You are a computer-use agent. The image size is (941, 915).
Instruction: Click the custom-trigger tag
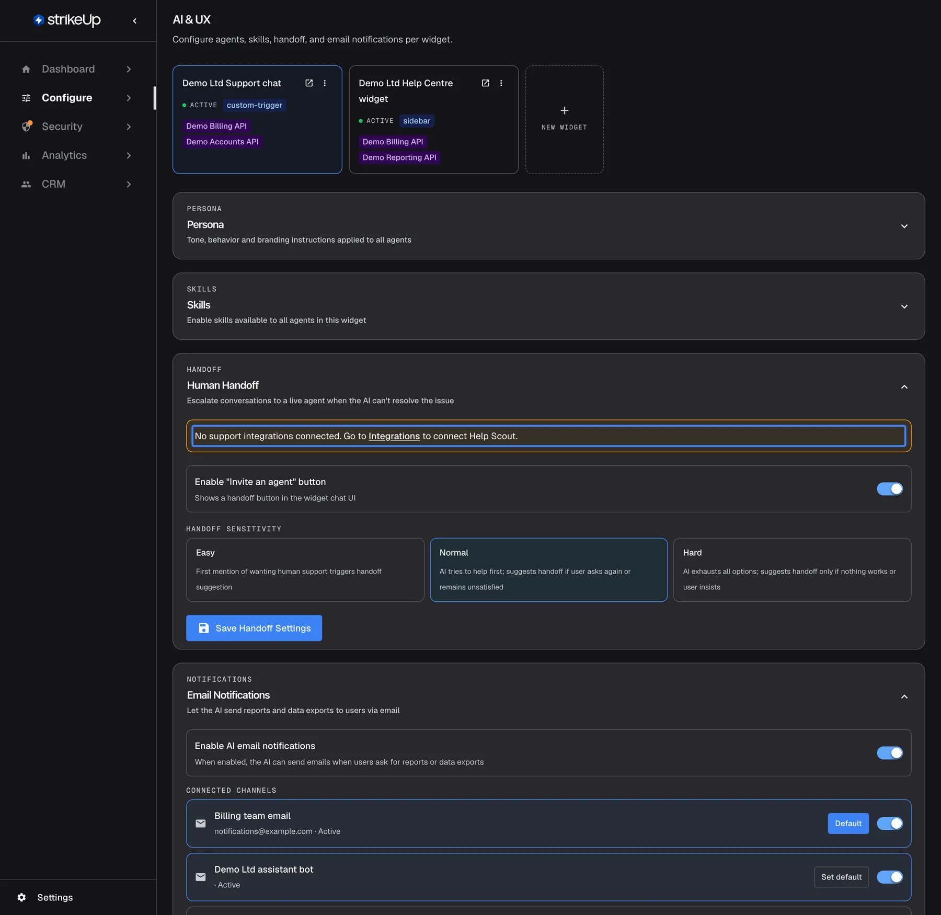tap(255, 105)
